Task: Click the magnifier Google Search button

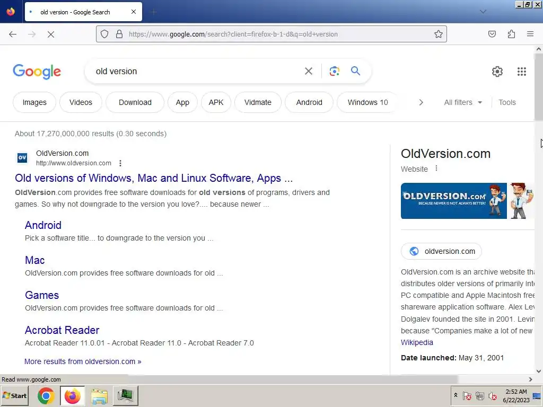Action: pos(355,71)
